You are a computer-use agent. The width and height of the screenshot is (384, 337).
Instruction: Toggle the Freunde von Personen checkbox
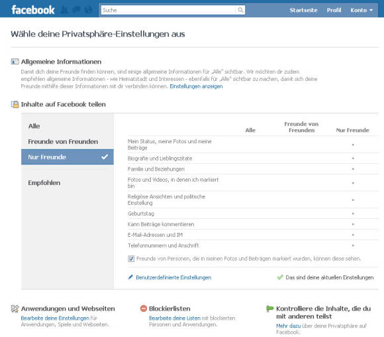(131, 259)
